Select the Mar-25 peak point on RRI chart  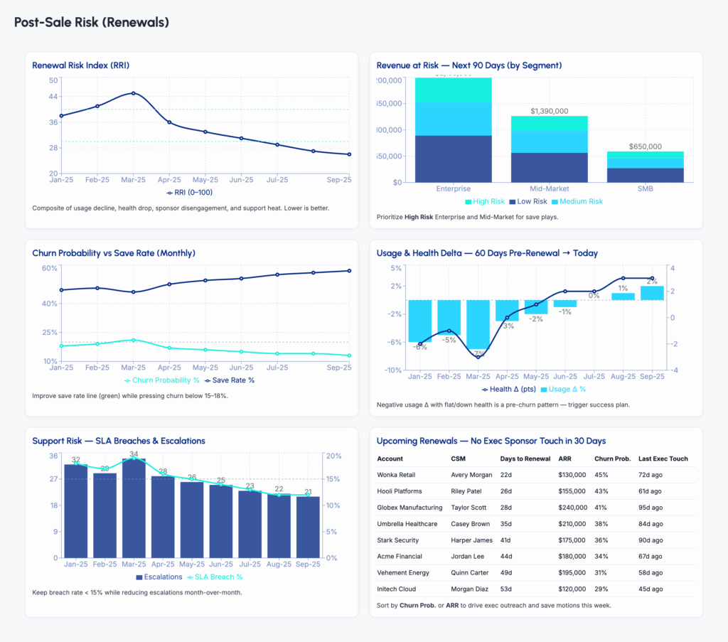point(133,93)
